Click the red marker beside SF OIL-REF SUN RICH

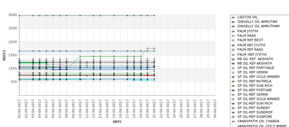pos(233,104)
